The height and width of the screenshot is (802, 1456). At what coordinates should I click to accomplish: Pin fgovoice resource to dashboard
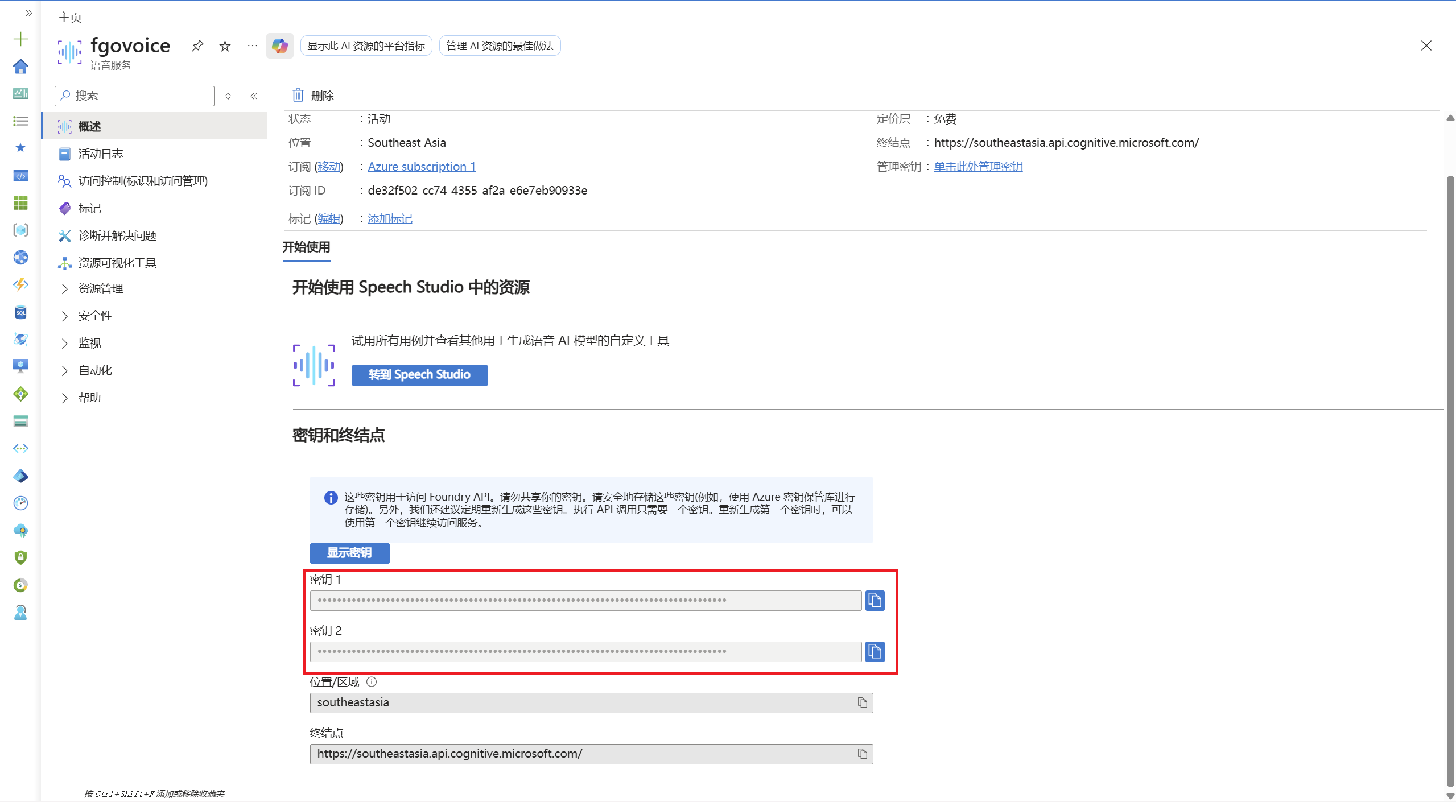(x=197, y=46)
